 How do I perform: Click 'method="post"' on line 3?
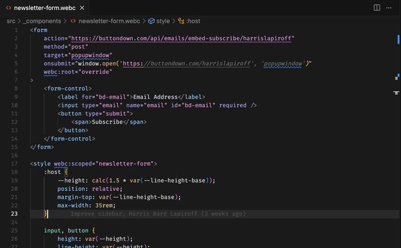66,47
